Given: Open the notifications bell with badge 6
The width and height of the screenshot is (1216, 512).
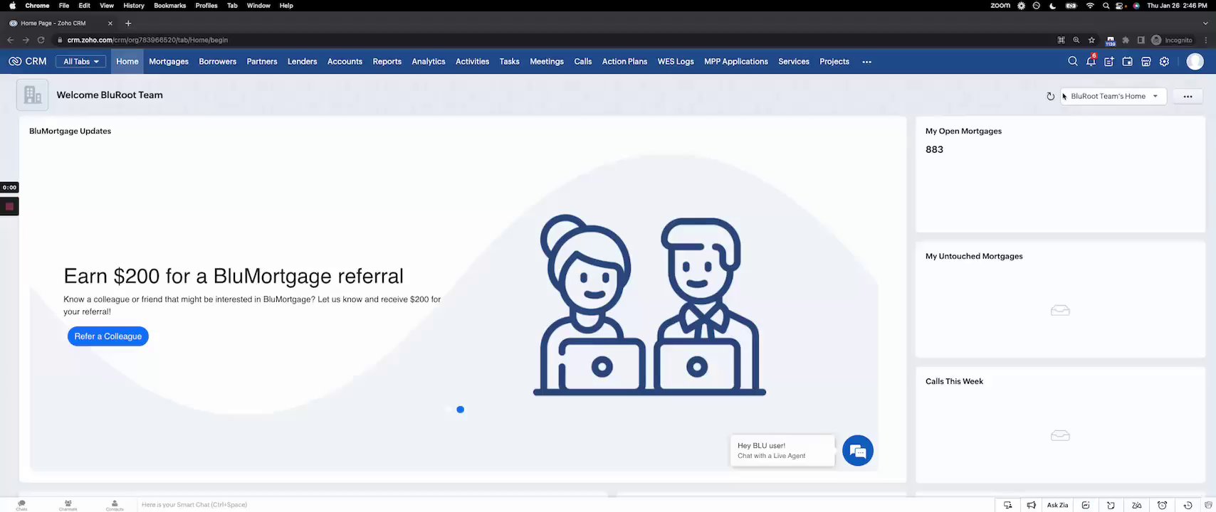Looking at the screenshot, I should 1091,61.
